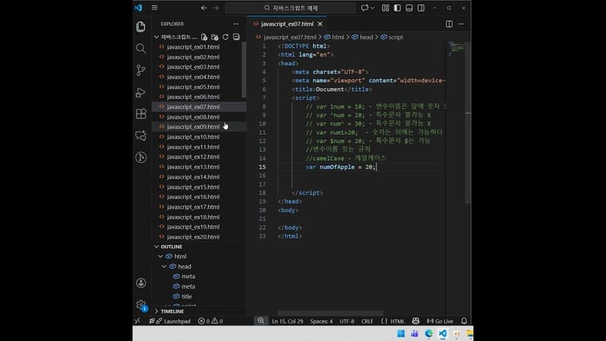Open the hamburger application menu
The width and height of the screenshot is (606, 341).
154,8
